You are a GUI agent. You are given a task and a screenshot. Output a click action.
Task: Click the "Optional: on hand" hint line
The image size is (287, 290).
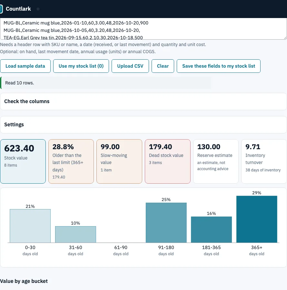78,52
